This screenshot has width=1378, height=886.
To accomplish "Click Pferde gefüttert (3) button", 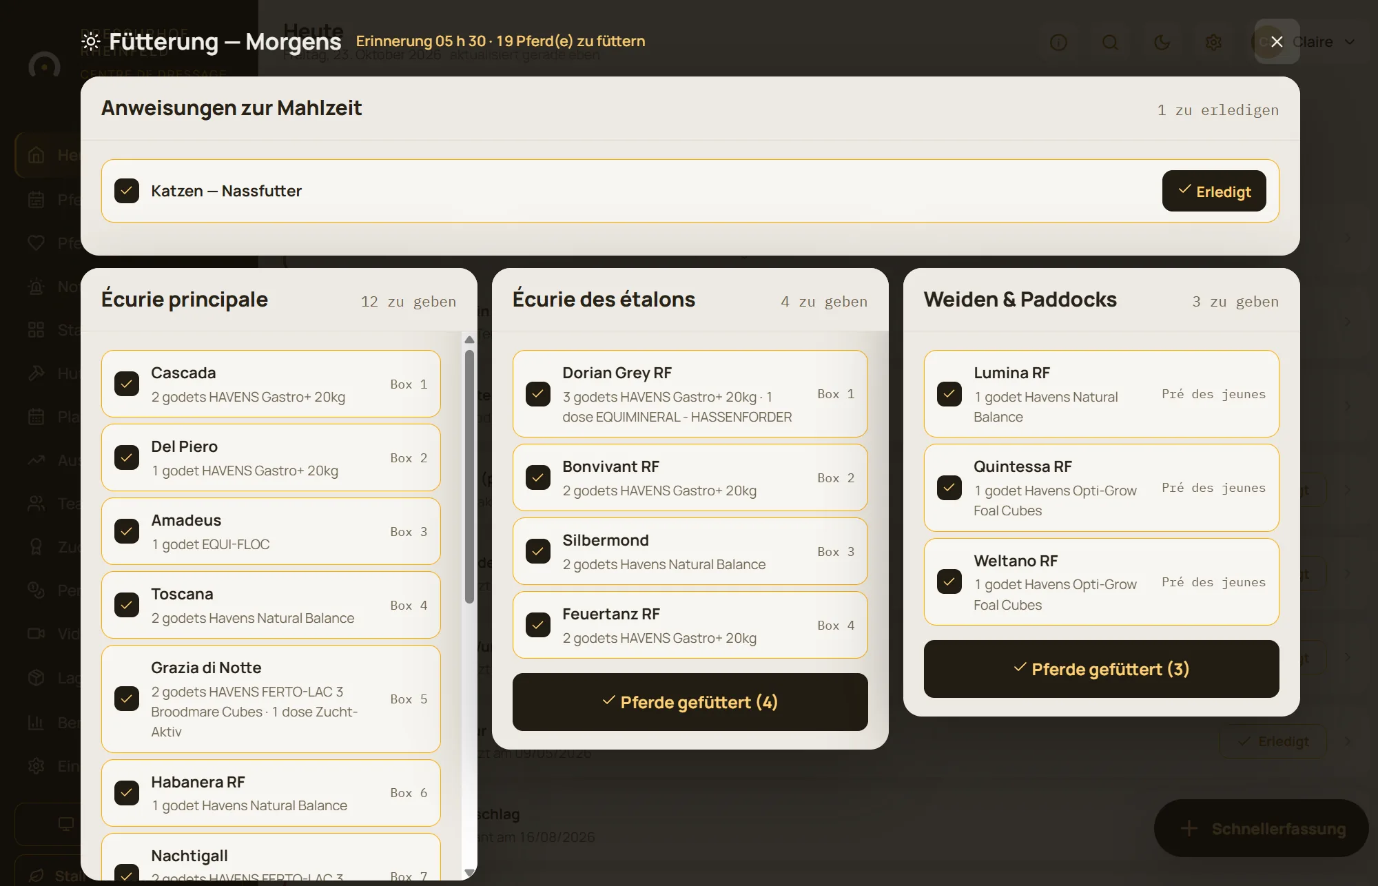I will click(1101, 669).
